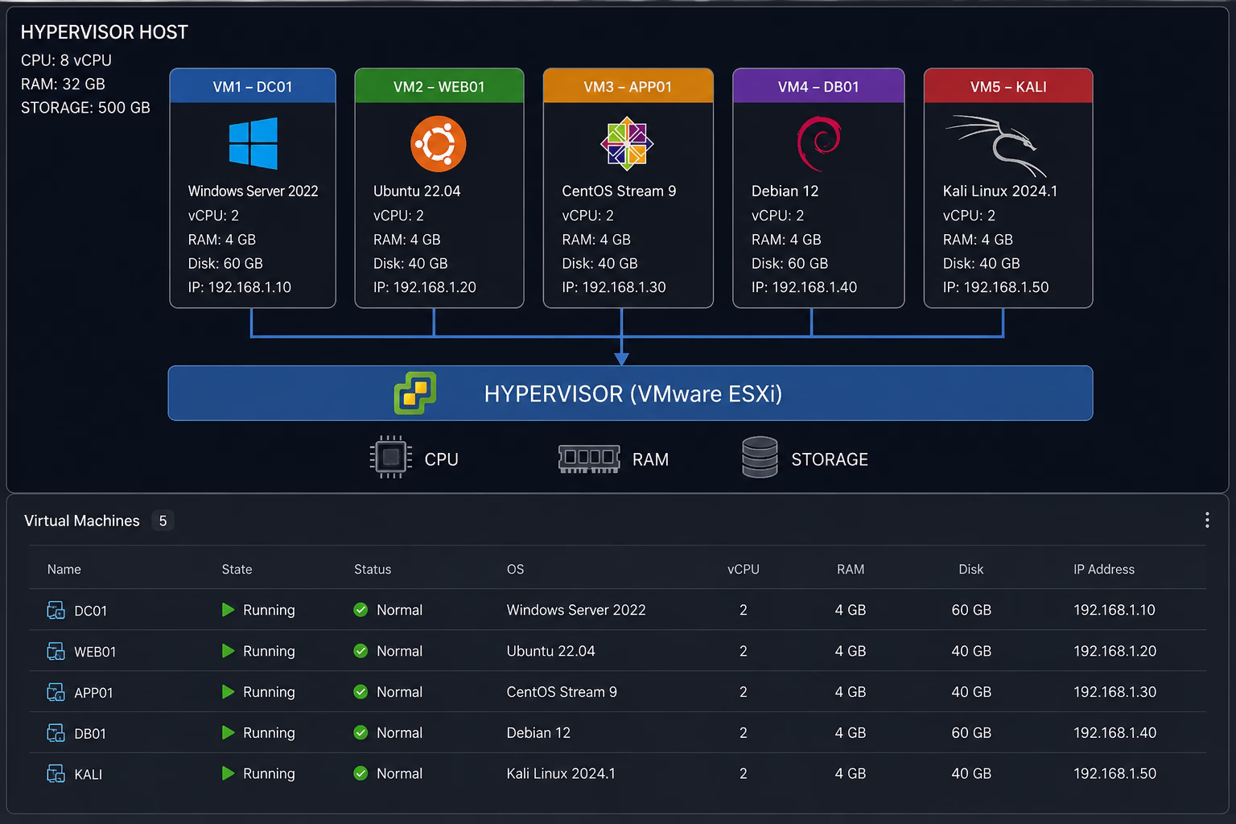The height and width of the screenshot is (824, 1236).
Task: Click the green Running play icon for DB01
Action: click(x=228, y=732)
